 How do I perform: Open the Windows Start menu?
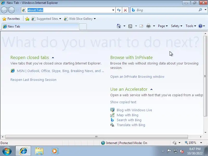pyautogui.click(x=7, y=151)
